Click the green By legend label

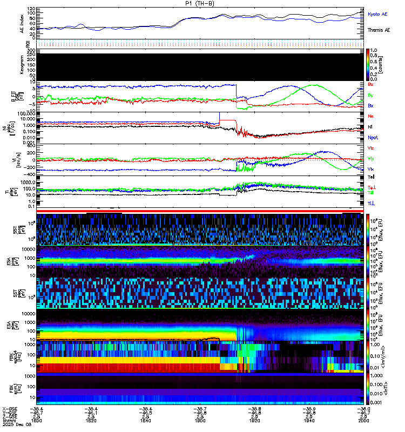pos(370,96)
